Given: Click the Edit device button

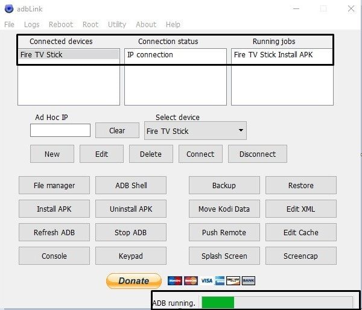Looking at the screenshot, I should point(101,154).
